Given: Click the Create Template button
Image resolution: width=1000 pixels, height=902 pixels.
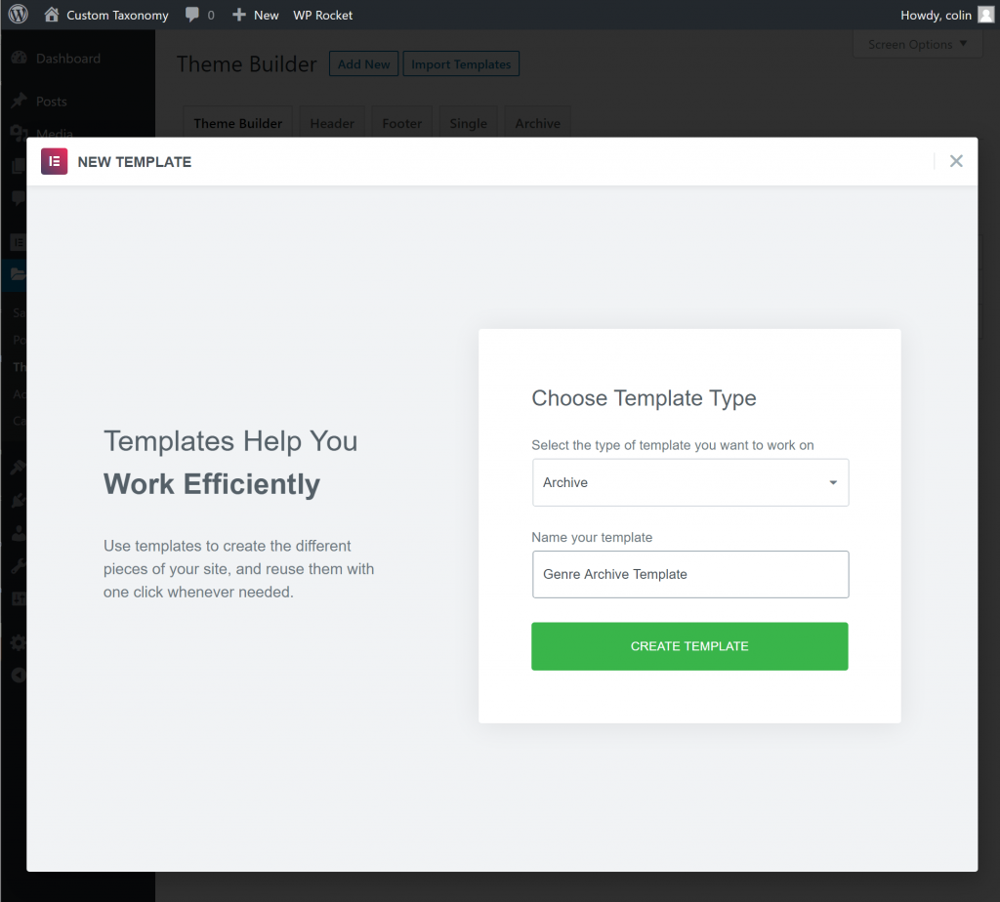Looking at the screenshot, I should click(689, 645).
